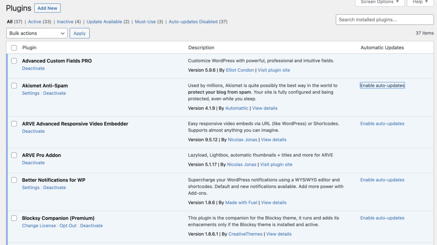Open Better Notifications for WP Settings

click(31, 187)
